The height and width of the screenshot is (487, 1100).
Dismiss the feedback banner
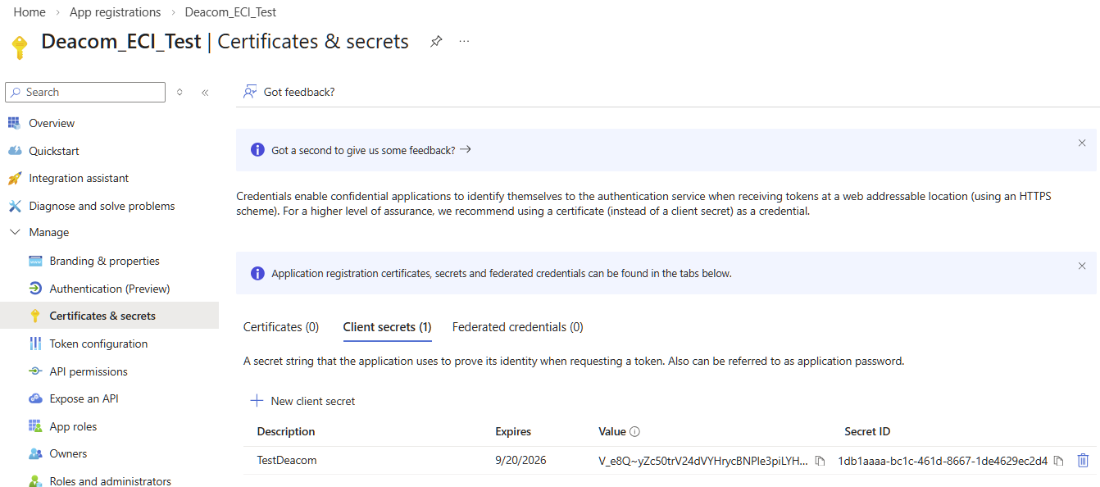(1082, 143)
